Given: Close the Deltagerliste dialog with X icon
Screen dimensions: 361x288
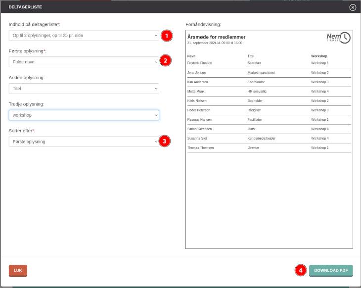Looking at the screenshot, I should pyautogui.click(x=353, y=7).
